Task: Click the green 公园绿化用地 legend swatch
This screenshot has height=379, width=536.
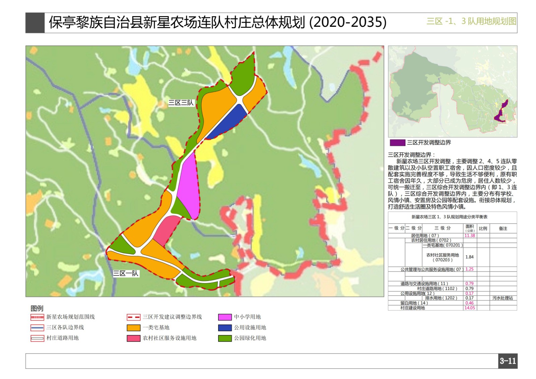Action: tap(224, 338)
